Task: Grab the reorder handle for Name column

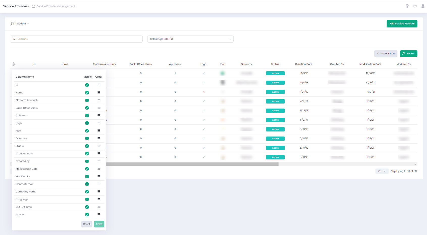Action: click(99, 93)
